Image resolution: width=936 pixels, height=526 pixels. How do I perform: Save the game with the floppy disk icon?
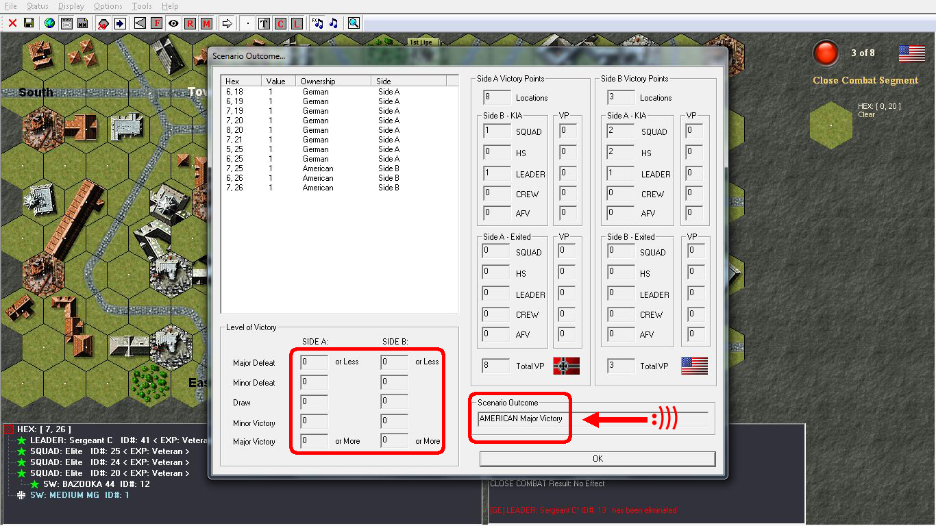coord(29,23)
